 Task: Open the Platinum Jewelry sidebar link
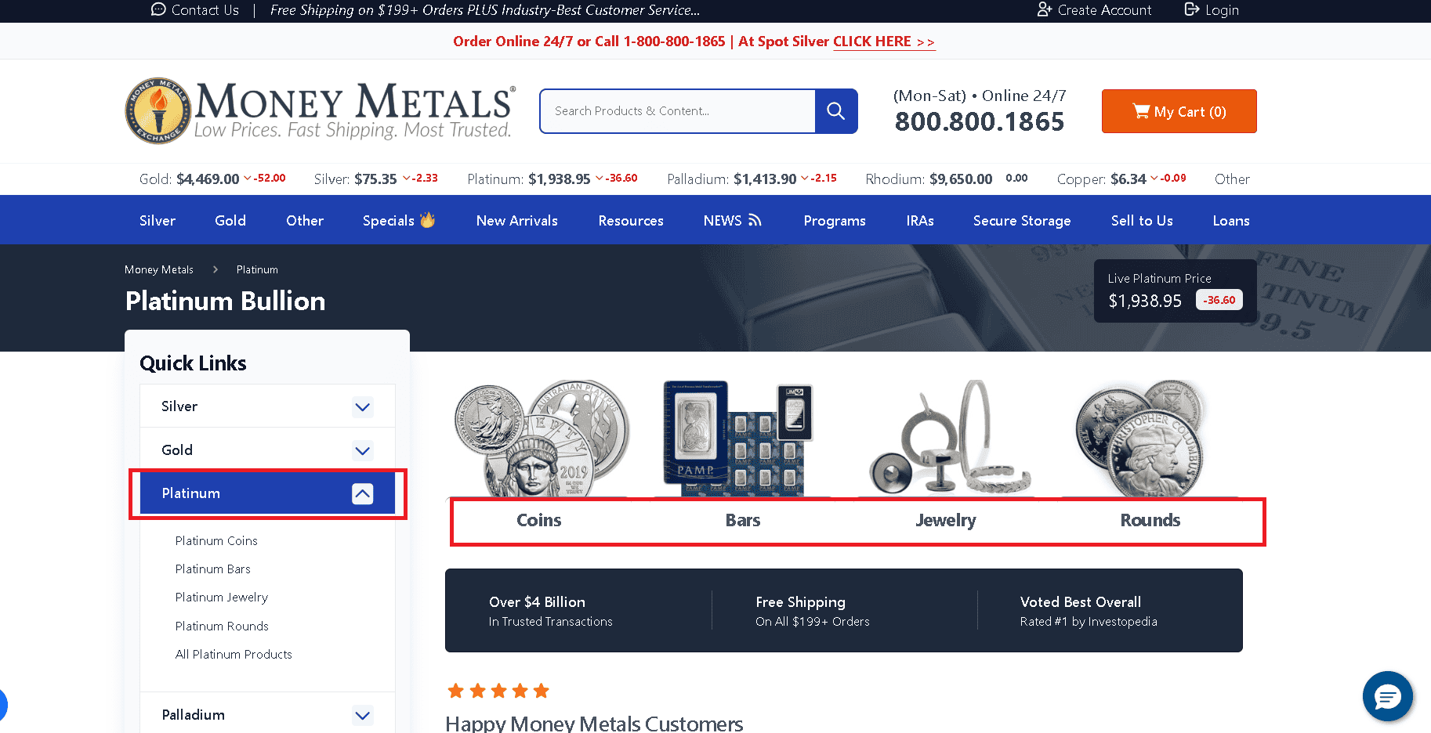pos(222,598)
